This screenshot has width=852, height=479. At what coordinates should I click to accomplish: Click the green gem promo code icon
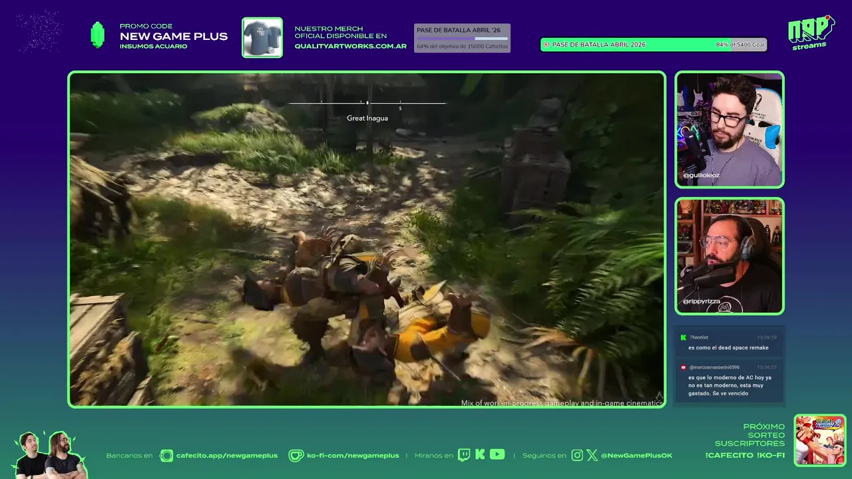coord(98,35)
